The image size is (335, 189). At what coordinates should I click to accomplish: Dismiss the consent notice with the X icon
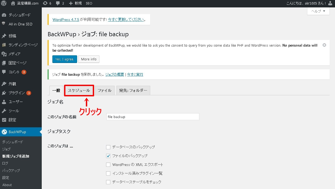pyautogui.click(x=324, y=45)
